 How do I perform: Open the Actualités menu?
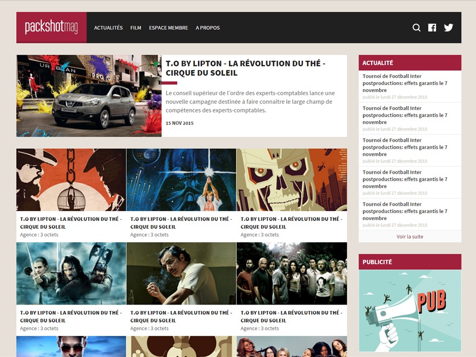[x=108, y=28]
